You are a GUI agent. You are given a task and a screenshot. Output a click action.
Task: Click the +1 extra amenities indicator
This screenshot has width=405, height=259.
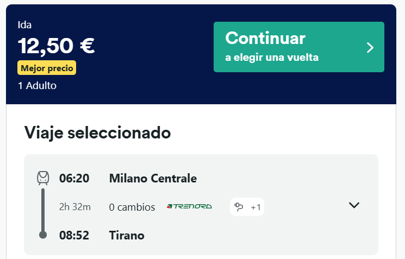(x=256, y=207)
